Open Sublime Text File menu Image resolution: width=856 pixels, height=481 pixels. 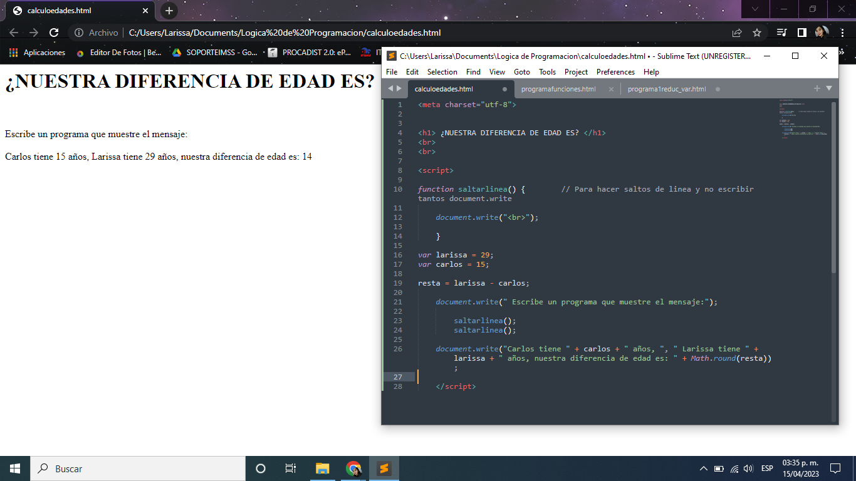click(392, 72)
